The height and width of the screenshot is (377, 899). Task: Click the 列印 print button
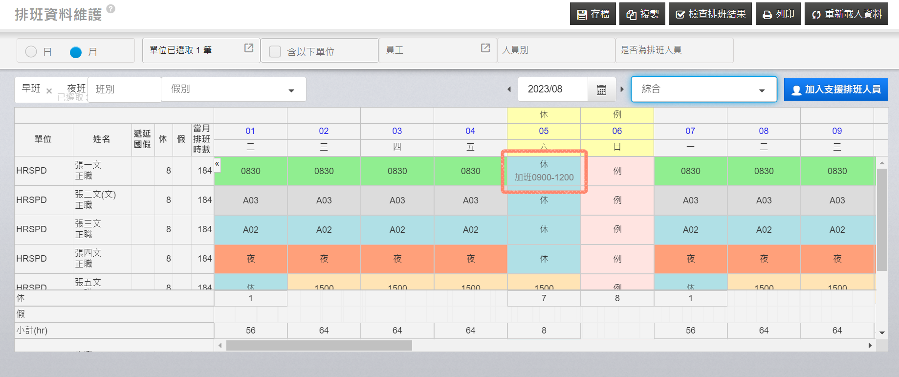(778, 14)
